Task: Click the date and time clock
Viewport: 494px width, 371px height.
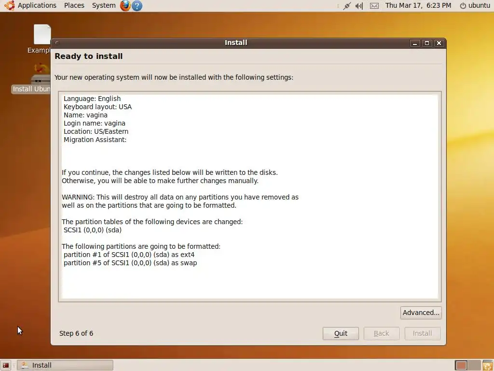Action: tap(418, 5)
